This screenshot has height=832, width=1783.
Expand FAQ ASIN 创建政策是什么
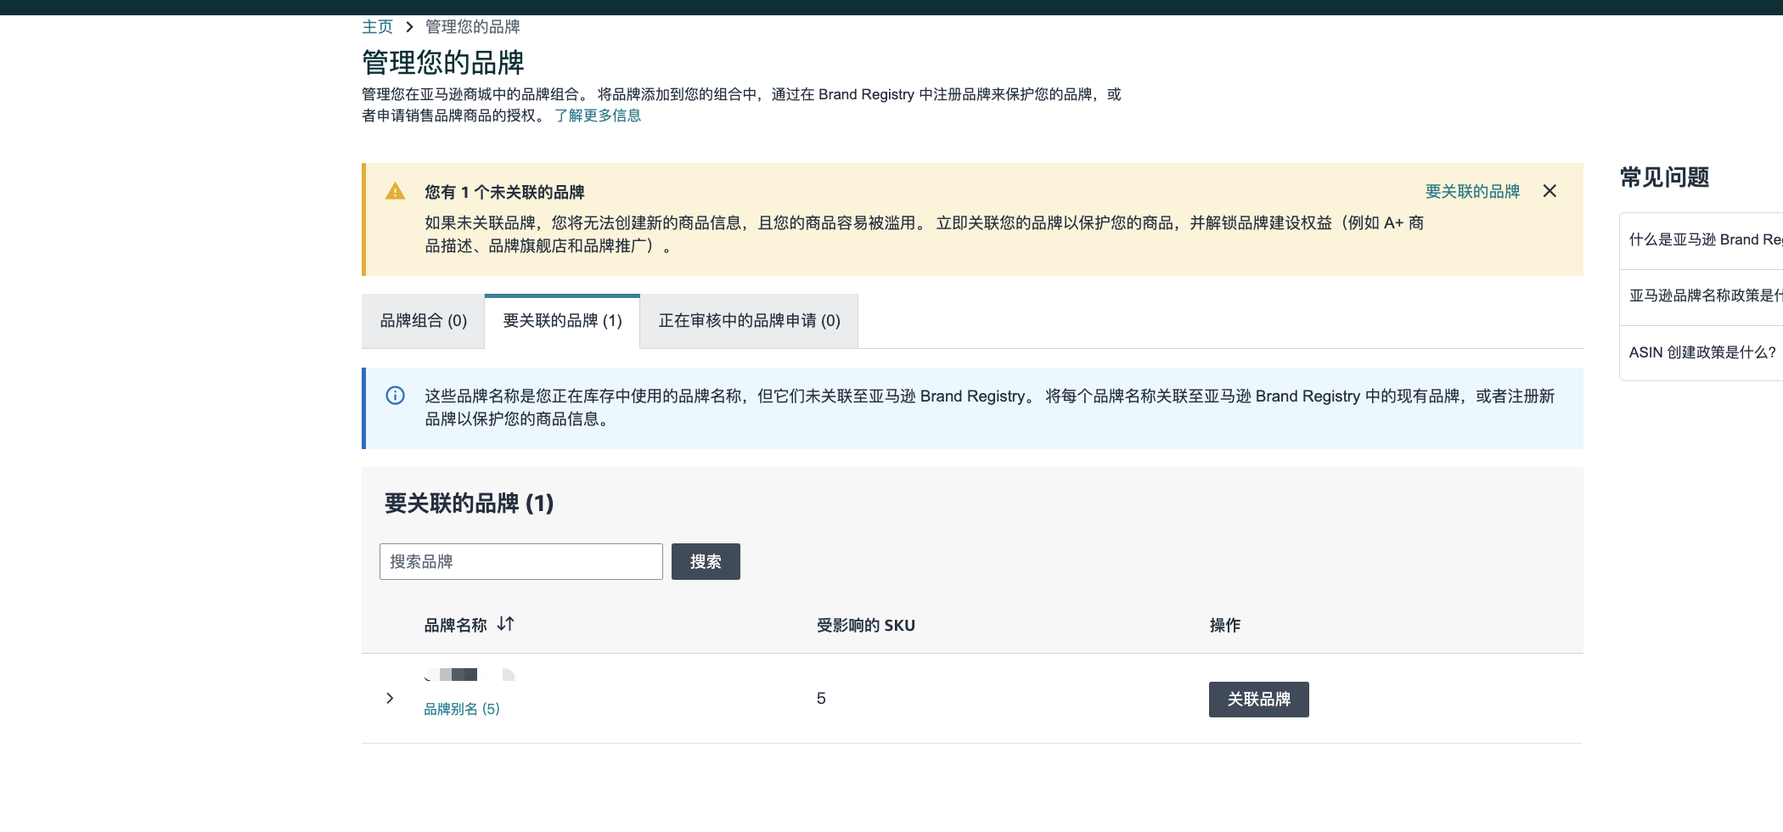click(1701, 352)
